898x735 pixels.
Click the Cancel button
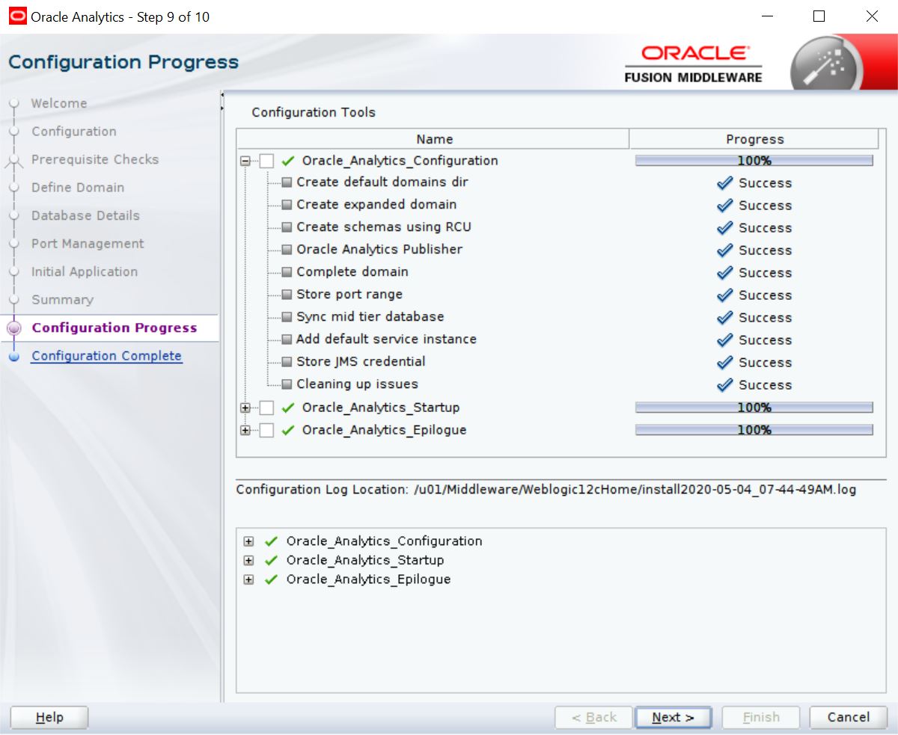point(848,718)
